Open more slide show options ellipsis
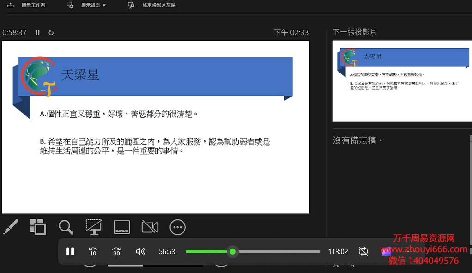This screenshot has width=472, height=273. click(x=178, y=227)
